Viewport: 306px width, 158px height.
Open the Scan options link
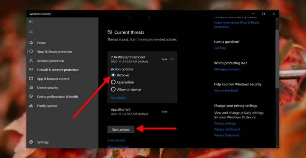(116, 140)
